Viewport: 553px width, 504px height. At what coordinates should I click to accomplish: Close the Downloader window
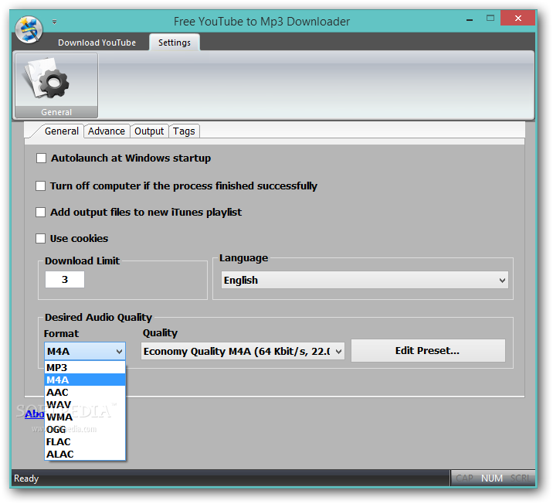[517, 18]
